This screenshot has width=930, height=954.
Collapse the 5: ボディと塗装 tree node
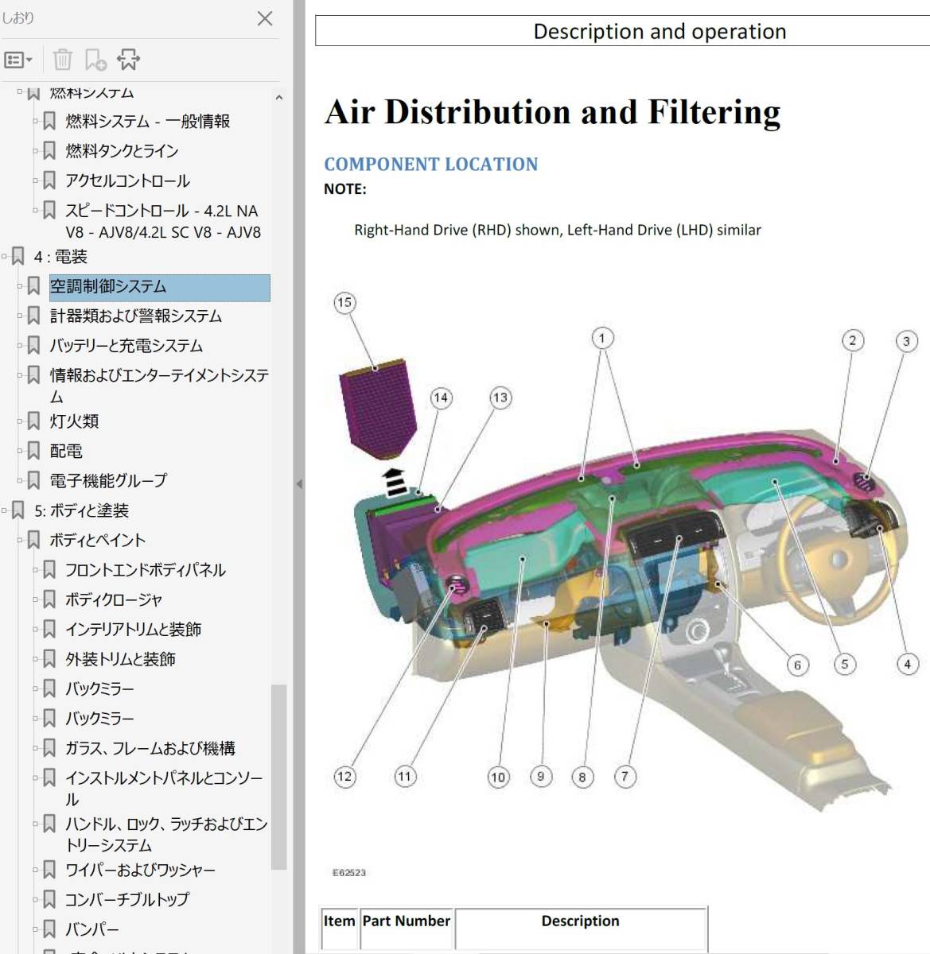tap(5, 510)
